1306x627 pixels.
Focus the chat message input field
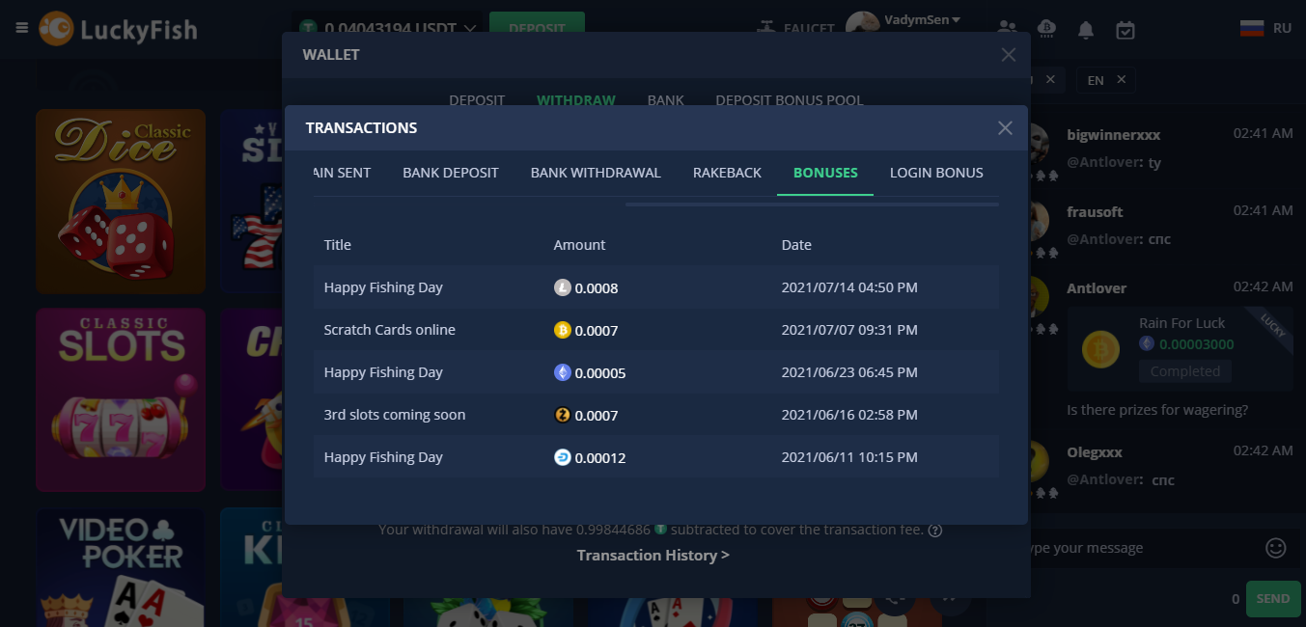coord(1139,548)
